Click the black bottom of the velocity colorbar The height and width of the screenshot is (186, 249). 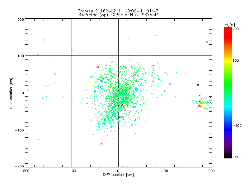pyautogui.click(x=228, y=156)
